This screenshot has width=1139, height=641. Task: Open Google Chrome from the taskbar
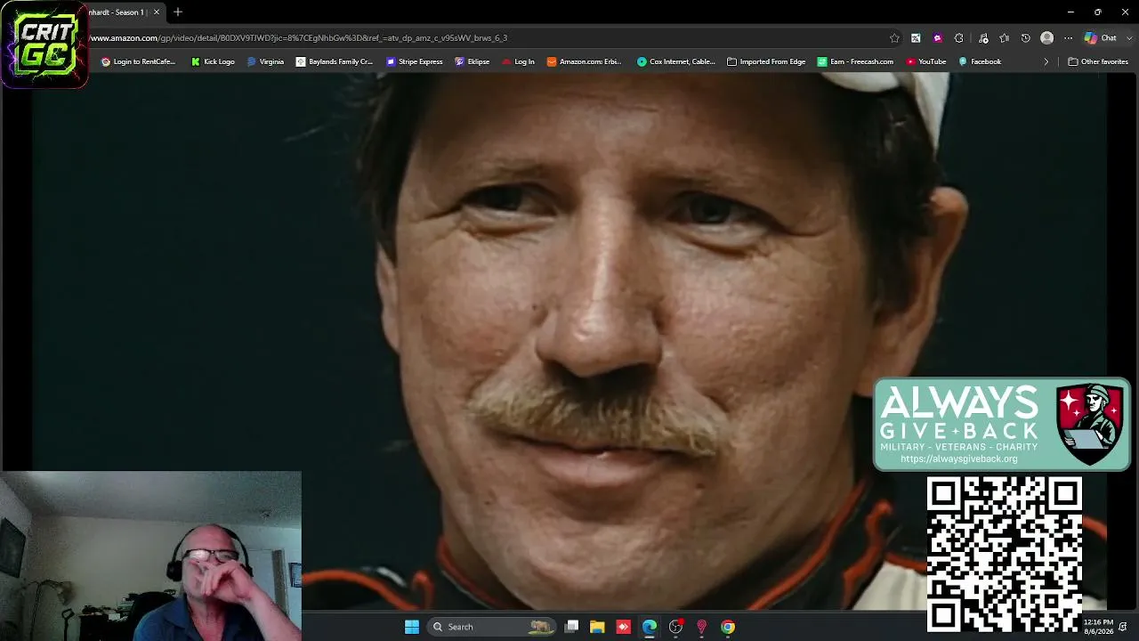(728, 627)
